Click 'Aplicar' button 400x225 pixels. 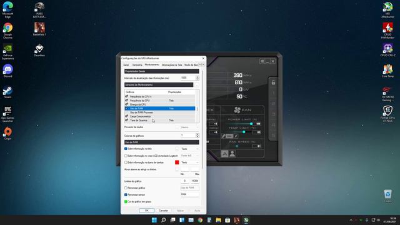(x=180, y=211)
